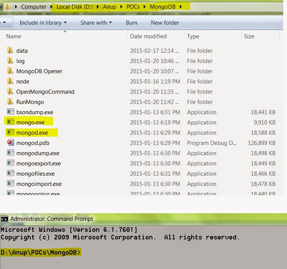Viewport: 287px width, 269px height.
Task: Select the mongo.exe application icon
Action: coord(10,122)
